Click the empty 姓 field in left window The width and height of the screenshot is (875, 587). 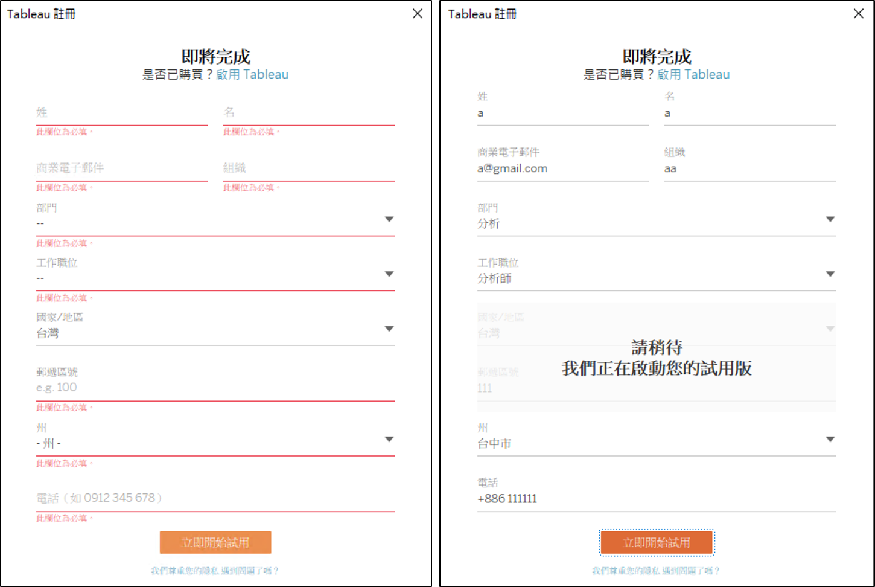[122, 113]
